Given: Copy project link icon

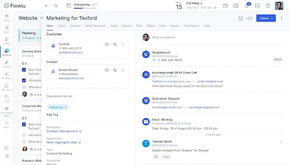Looking at the screenshot, I should (x=249, y=18).
